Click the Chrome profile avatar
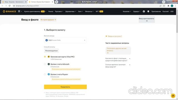Image resolution: width=178 pixels, height=100 pixels. point(172,6)
